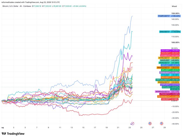Click the closing price C77,320.00 value
Image resolution: width=183 pixels, height=138 pixels.
pos(67,6)
